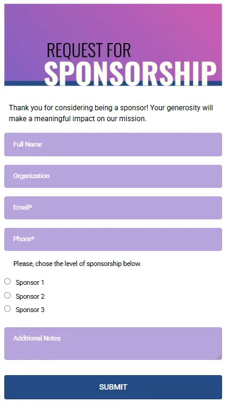Activate the Phone* input field
This screenshot has width=230, height=406.
[x=113, y=239]
